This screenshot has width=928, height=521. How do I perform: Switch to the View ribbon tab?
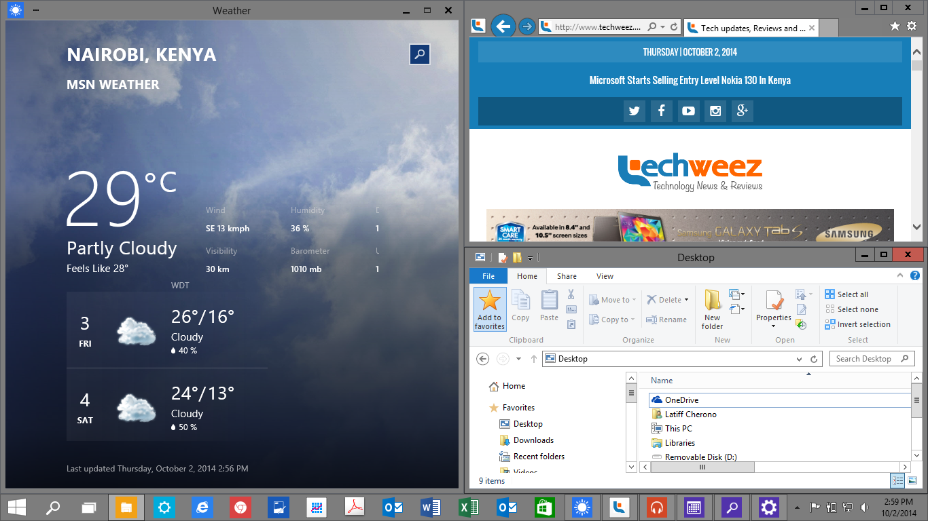(x=605, y=276)
